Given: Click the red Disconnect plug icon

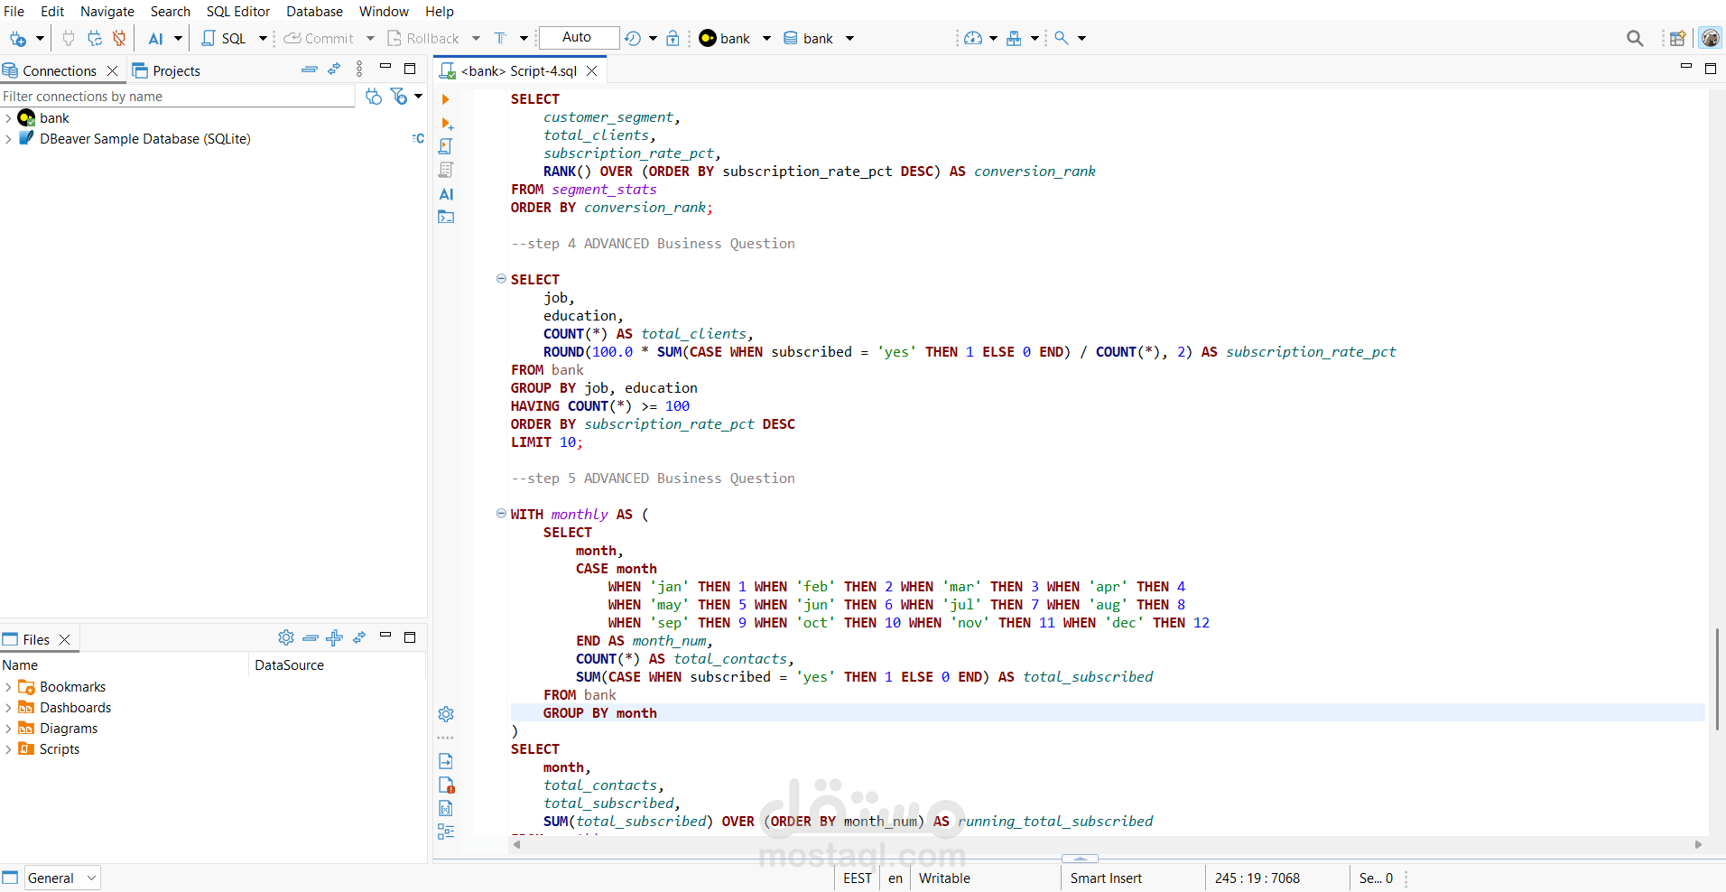Looking at the screenshot, I should click(119, 39).
